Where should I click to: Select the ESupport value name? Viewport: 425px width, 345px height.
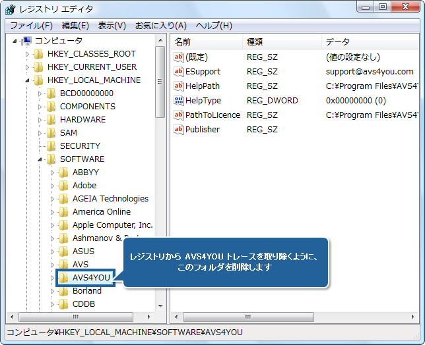point(203,72)
